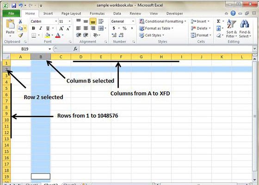Screen dimensions: 259x185
Task: Switch to Formulas tab
Action: coord(97,13)
